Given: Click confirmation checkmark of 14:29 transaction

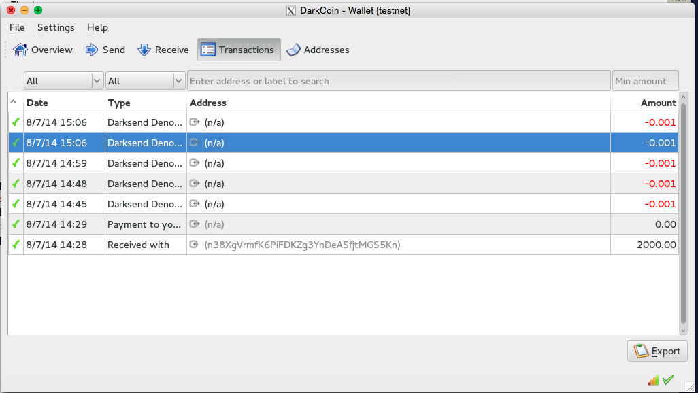Looking at the screenshot, I should click(x=16, y=224).
